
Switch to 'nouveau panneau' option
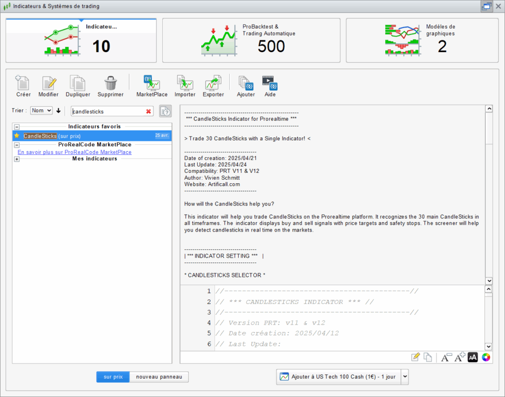coord(159,377)
